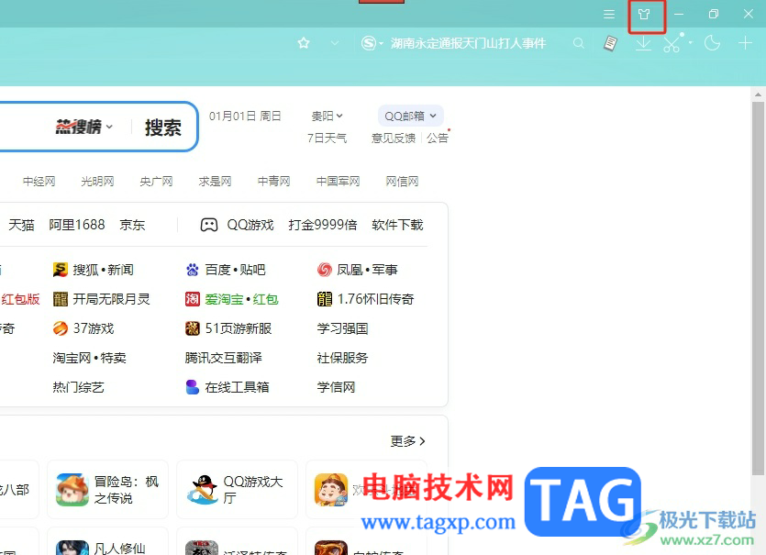The width and height of the screenshot is (766, 555).
Task: Open the 社保服务 link
Action: click(342, 358)
